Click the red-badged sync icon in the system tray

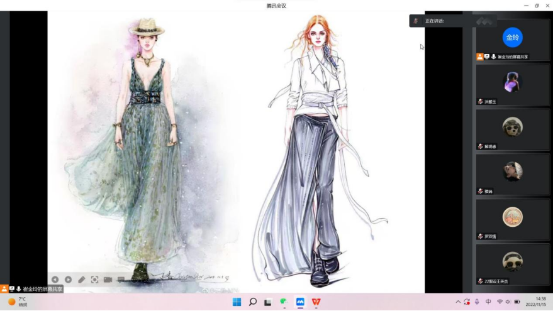[x=467, y=302]
